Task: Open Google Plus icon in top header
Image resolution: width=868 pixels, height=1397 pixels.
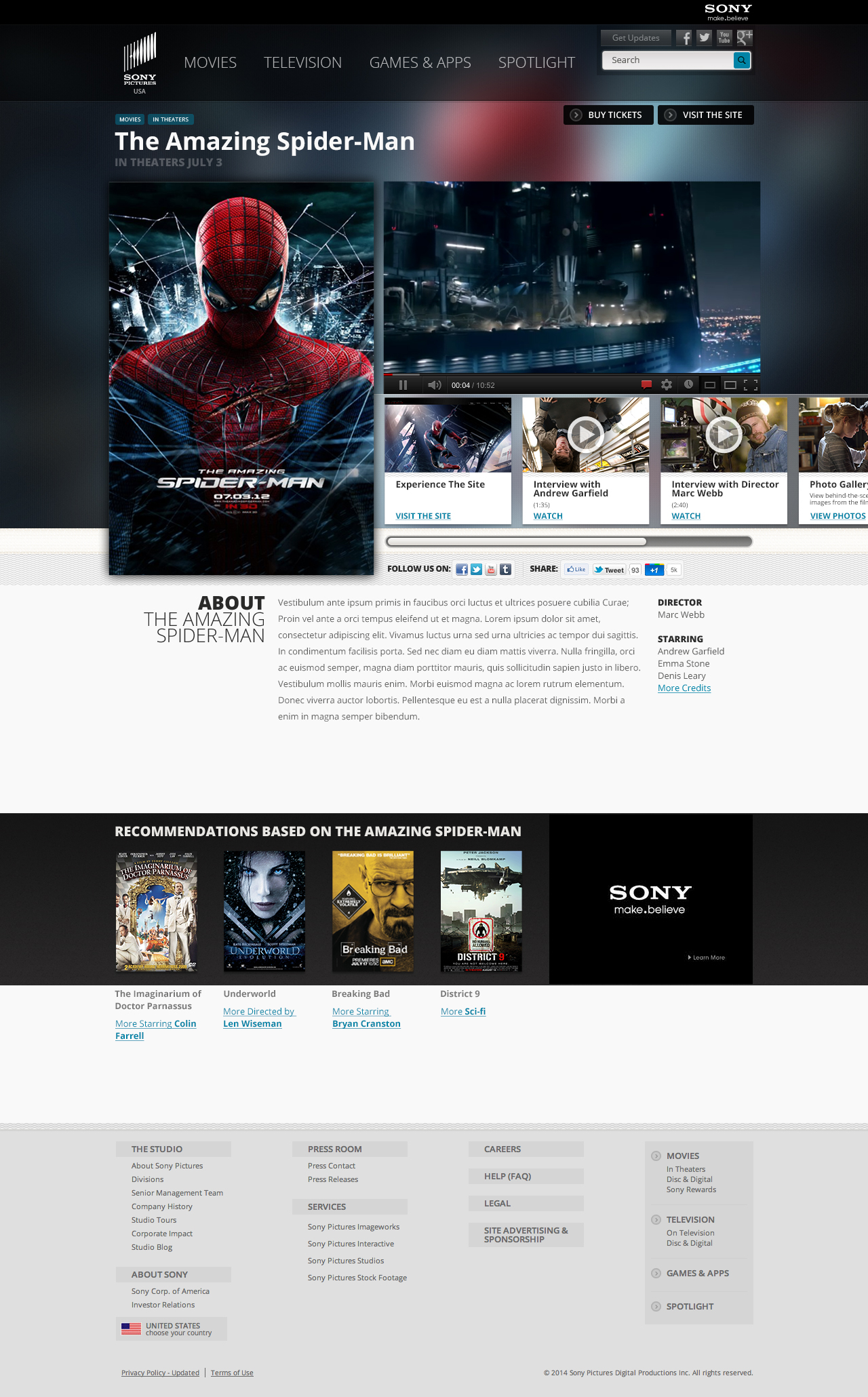Action: (745, 38)
